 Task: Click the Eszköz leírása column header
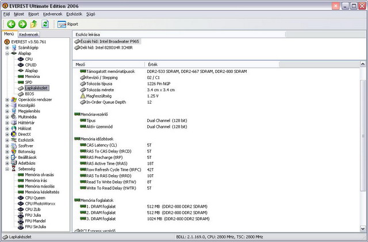pyautogui.click(x=179, y=34)
